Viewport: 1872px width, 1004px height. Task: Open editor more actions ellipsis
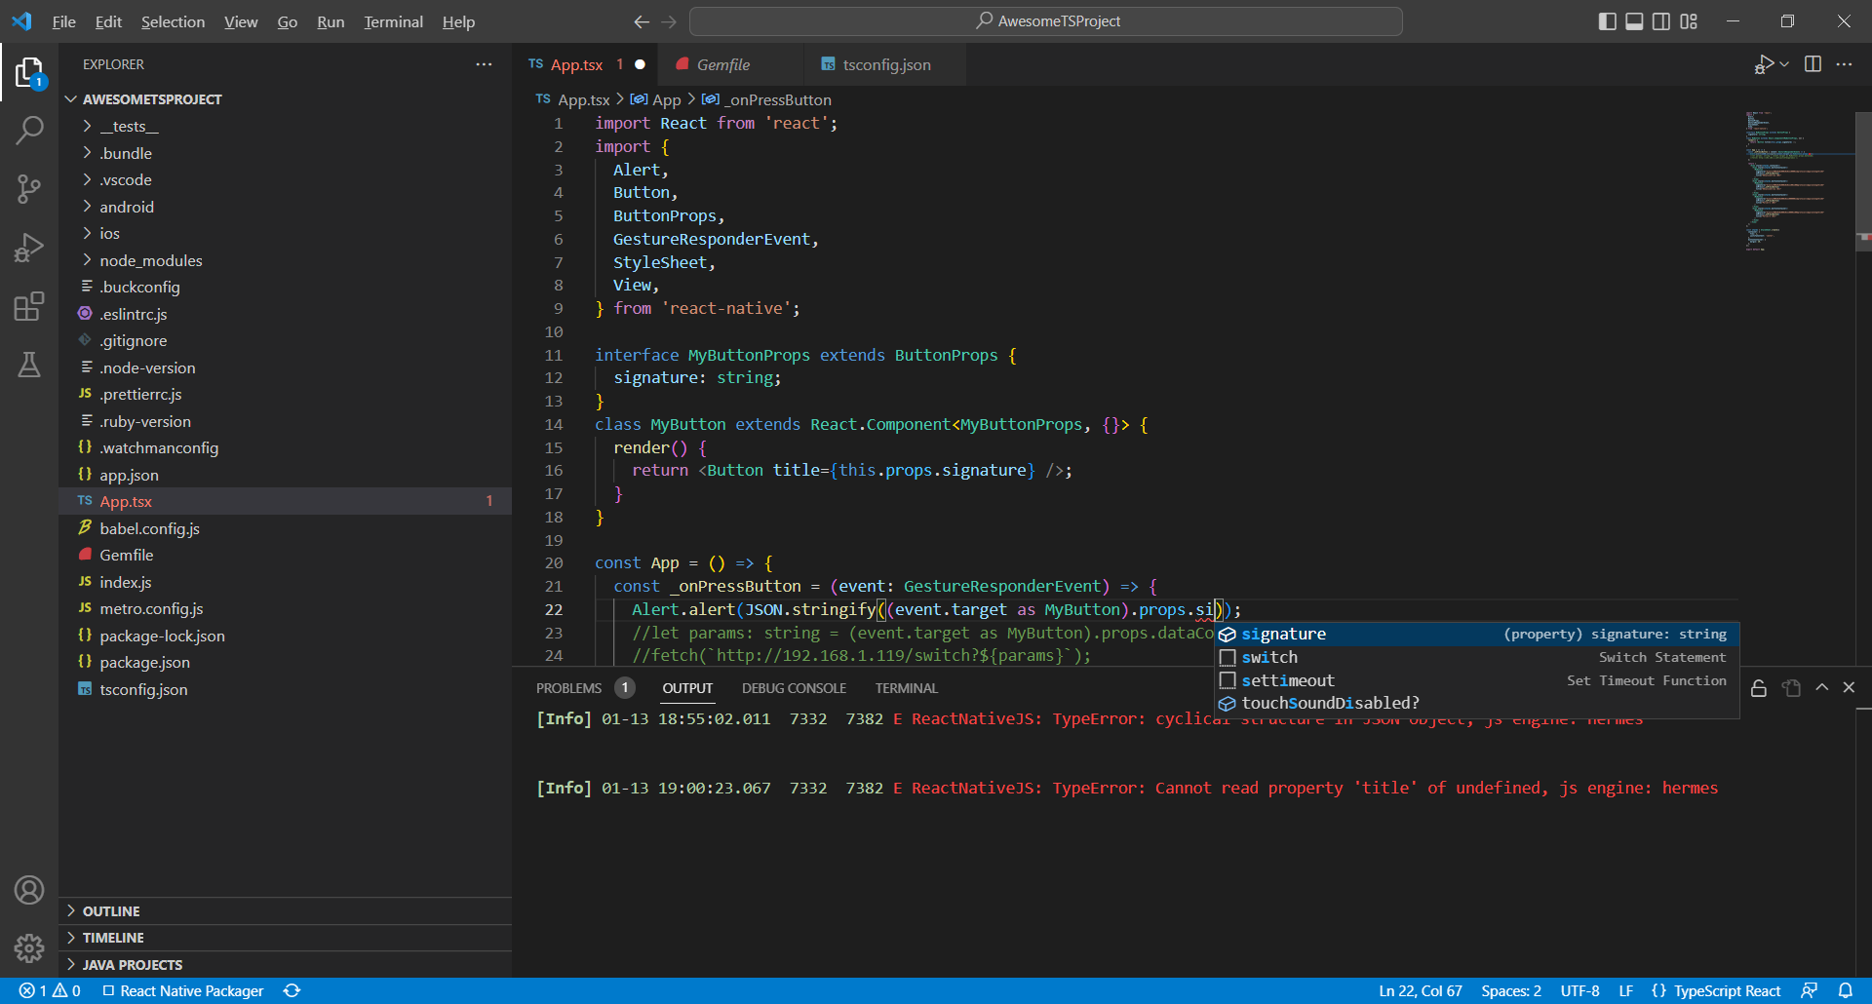tap(1844, 64)
